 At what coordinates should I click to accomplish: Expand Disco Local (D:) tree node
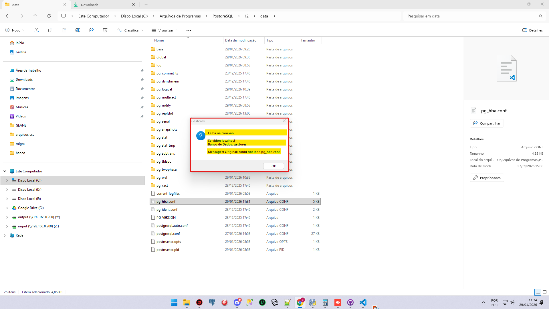point(7,190)
